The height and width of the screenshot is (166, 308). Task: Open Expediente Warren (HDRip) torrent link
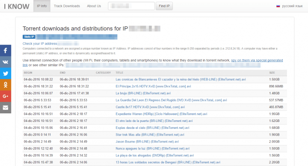[161, 114]
